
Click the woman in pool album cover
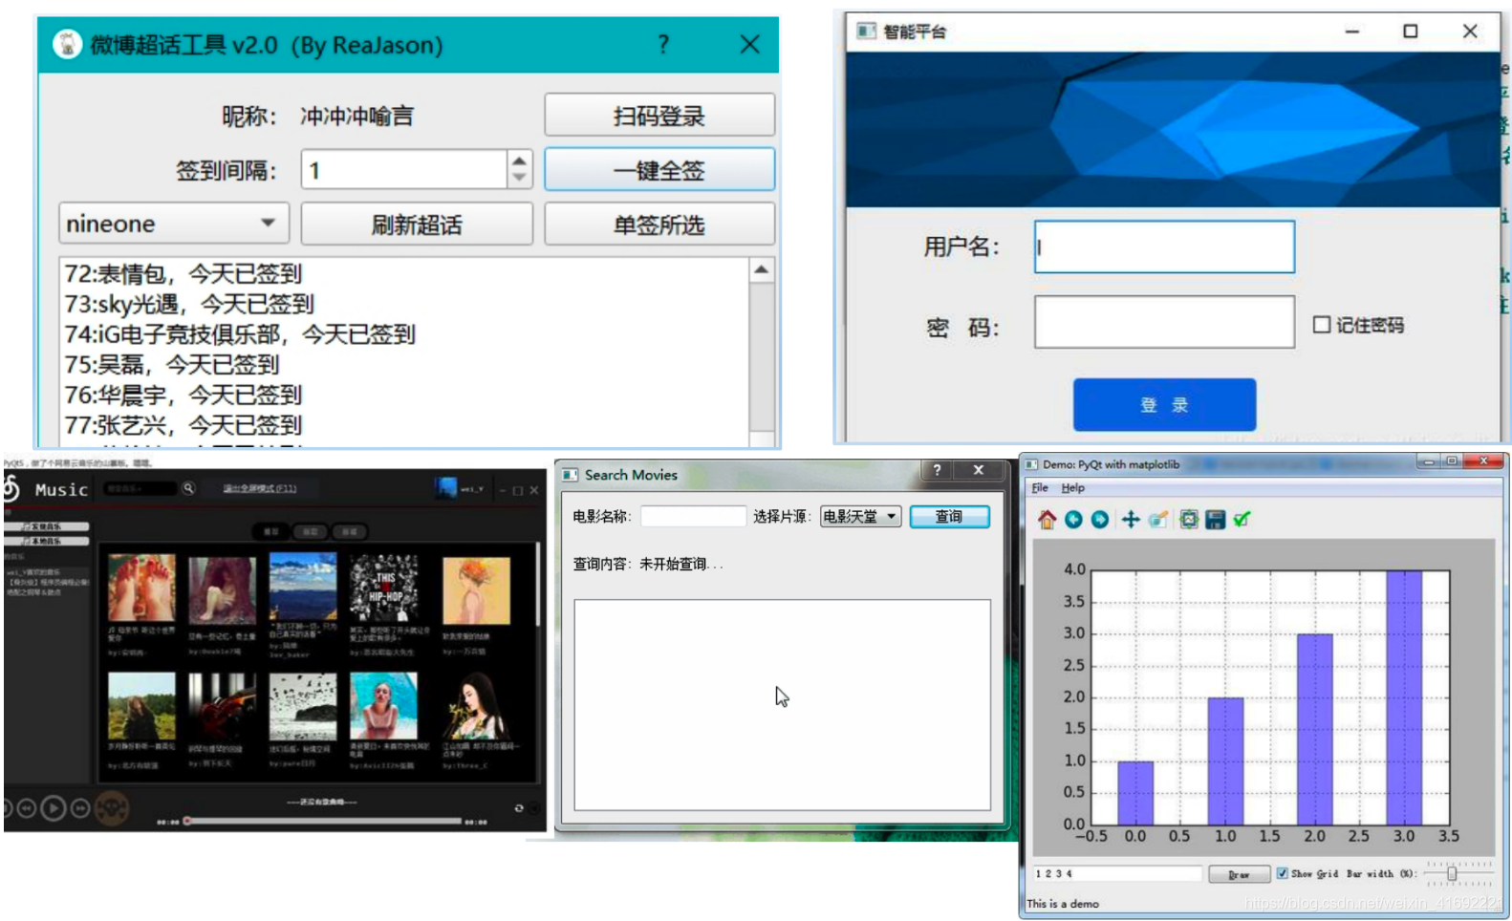(x=383, y=706)
